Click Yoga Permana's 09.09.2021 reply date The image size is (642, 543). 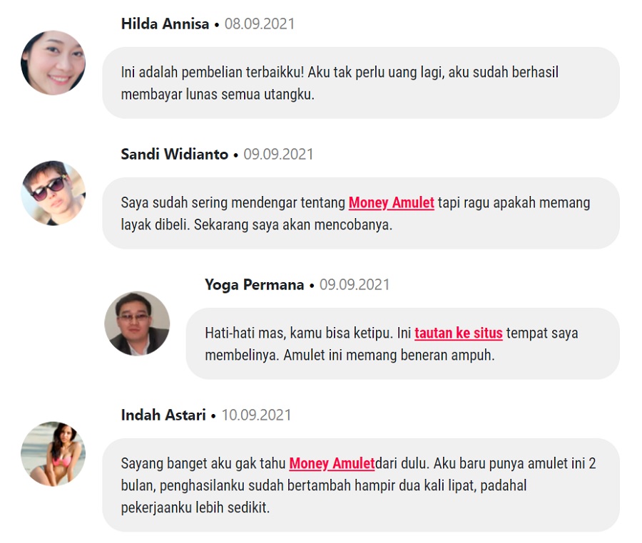pos(355,284)
